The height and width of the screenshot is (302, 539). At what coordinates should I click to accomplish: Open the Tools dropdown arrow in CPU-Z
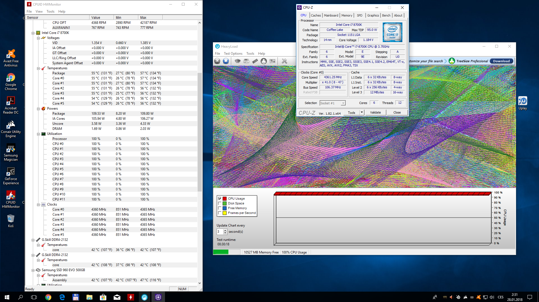pyautogui.click(x=362, y=112)
